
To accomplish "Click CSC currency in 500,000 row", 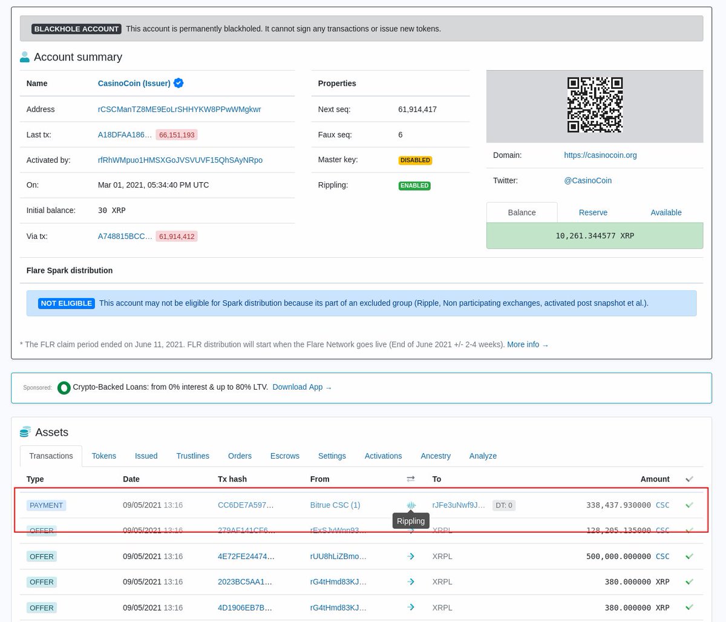I will click(662, 556).
